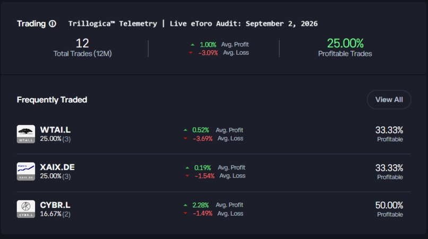Click the 12 Total Trades value
Image resolution: width=428 pixels, height=239 pixels.
82,43
